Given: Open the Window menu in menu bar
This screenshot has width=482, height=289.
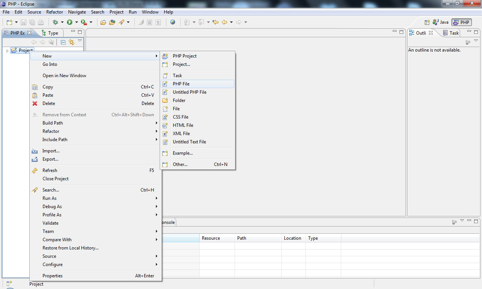Looking at the screenshot, I should [x=150, y=12].
